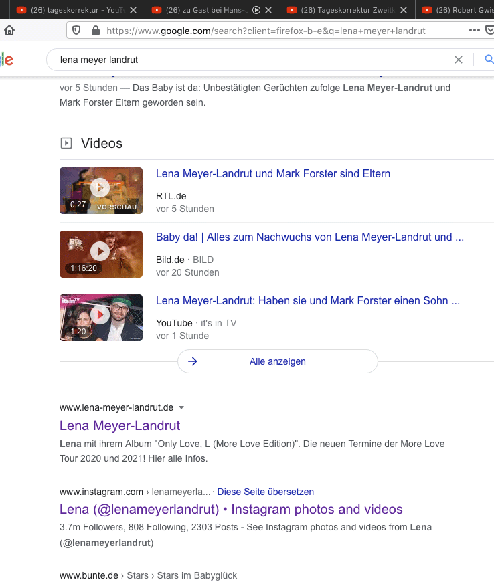The height and width of the screenshot is (584, 494).
Task: Click 'Alle anzeigen' to show all videos
Action: (277, 361)
